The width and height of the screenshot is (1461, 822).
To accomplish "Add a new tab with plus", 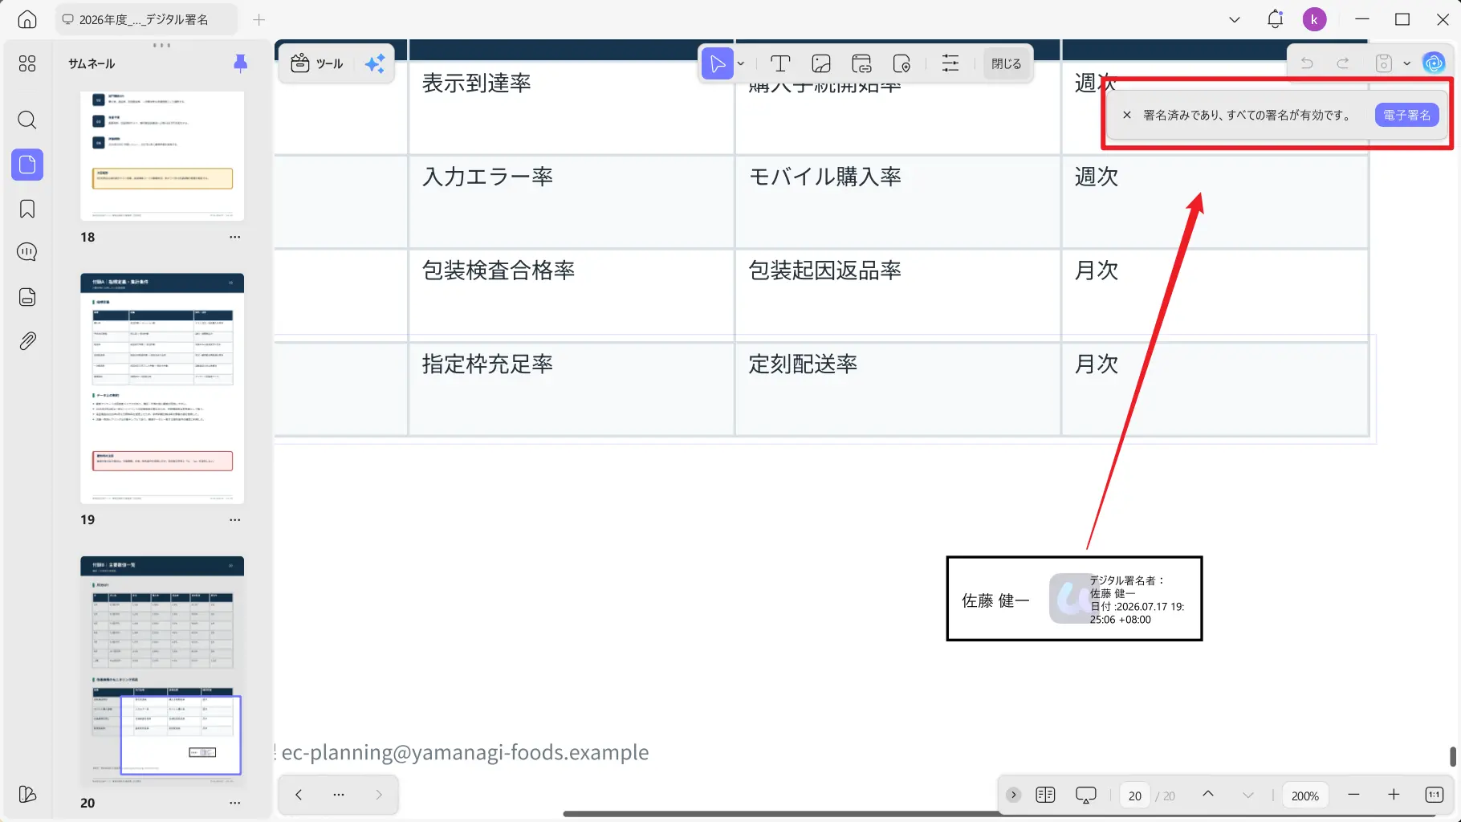I will click(258, 19).
